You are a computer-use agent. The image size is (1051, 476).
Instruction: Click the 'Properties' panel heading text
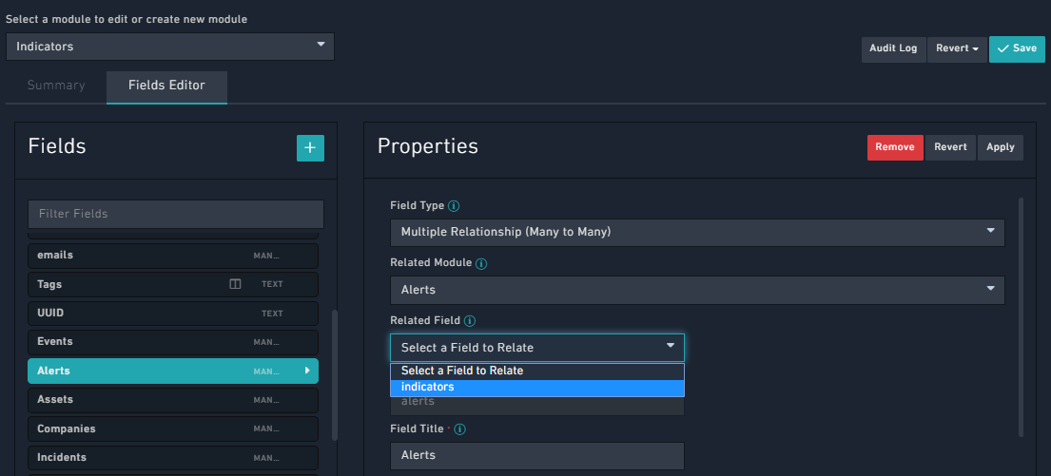coord(428,146)
